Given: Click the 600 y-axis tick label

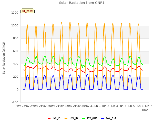Looking at the screenshot, I should [x=16, y=51].
